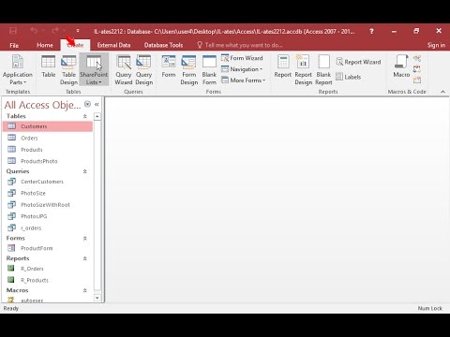Open the SharePoint Lists menu

(94, 69)
